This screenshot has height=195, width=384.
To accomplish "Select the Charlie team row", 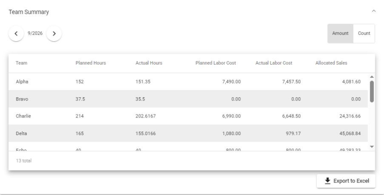I will click(x=188, y=116).
